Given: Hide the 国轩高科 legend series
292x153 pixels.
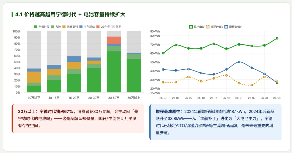Looking at the screenshot, I should click(70, 27).
